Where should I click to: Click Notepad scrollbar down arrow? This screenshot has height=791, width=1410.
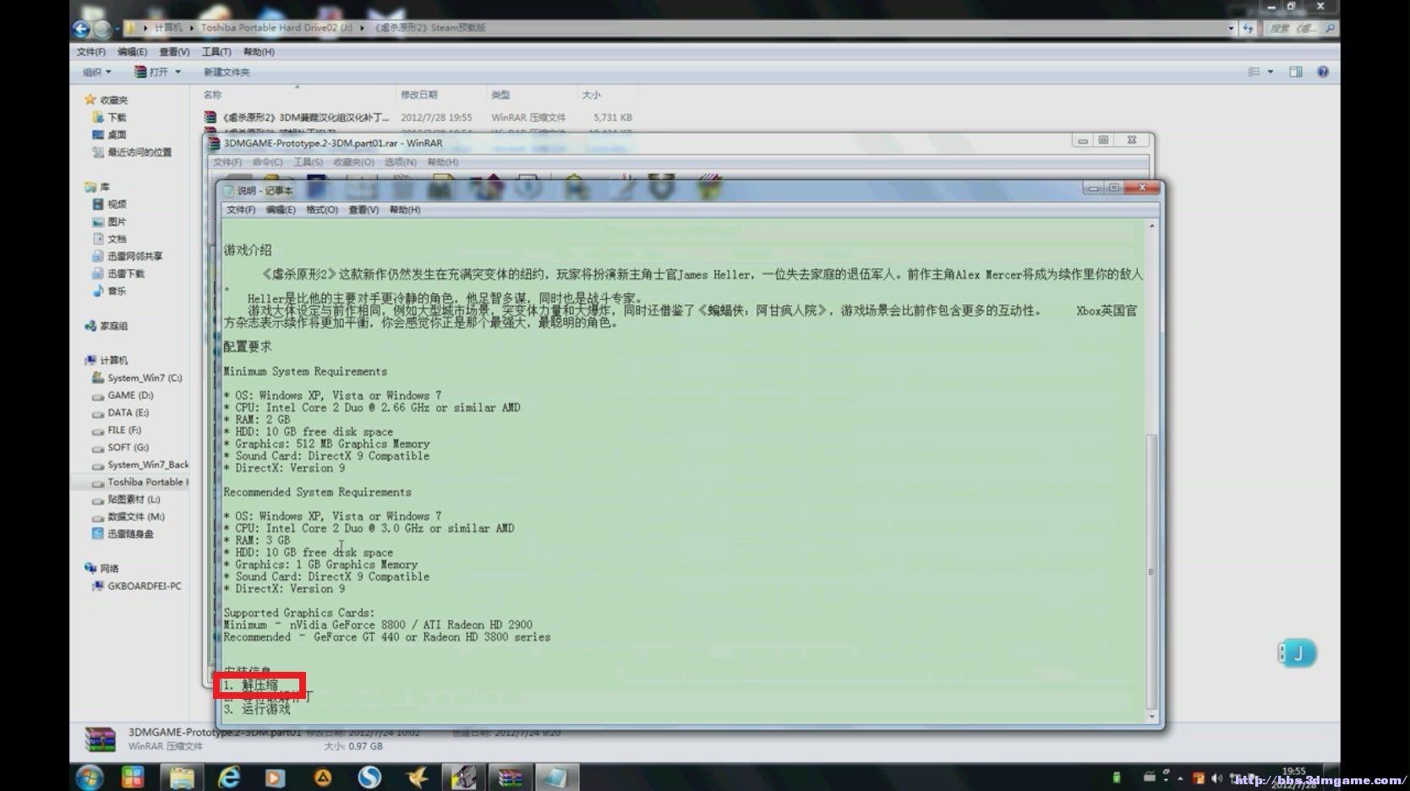tap(1151, 717)
